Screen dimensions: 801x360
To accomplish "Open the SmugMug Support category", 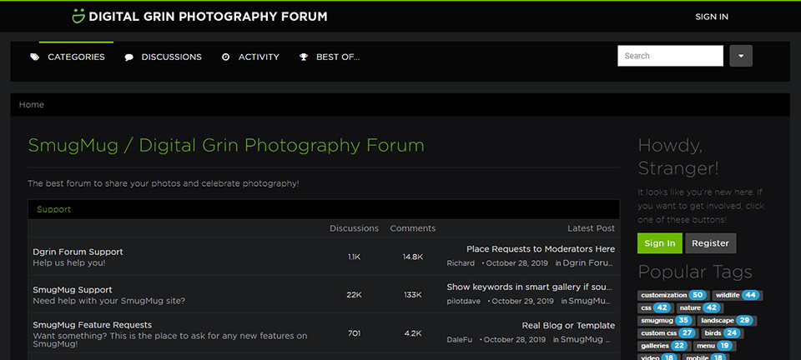I will pos(73,290).
